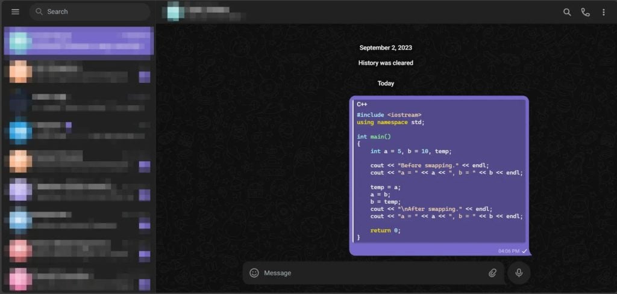Select the highlighted active chat
617x294 pixels.
coord(79,41)
